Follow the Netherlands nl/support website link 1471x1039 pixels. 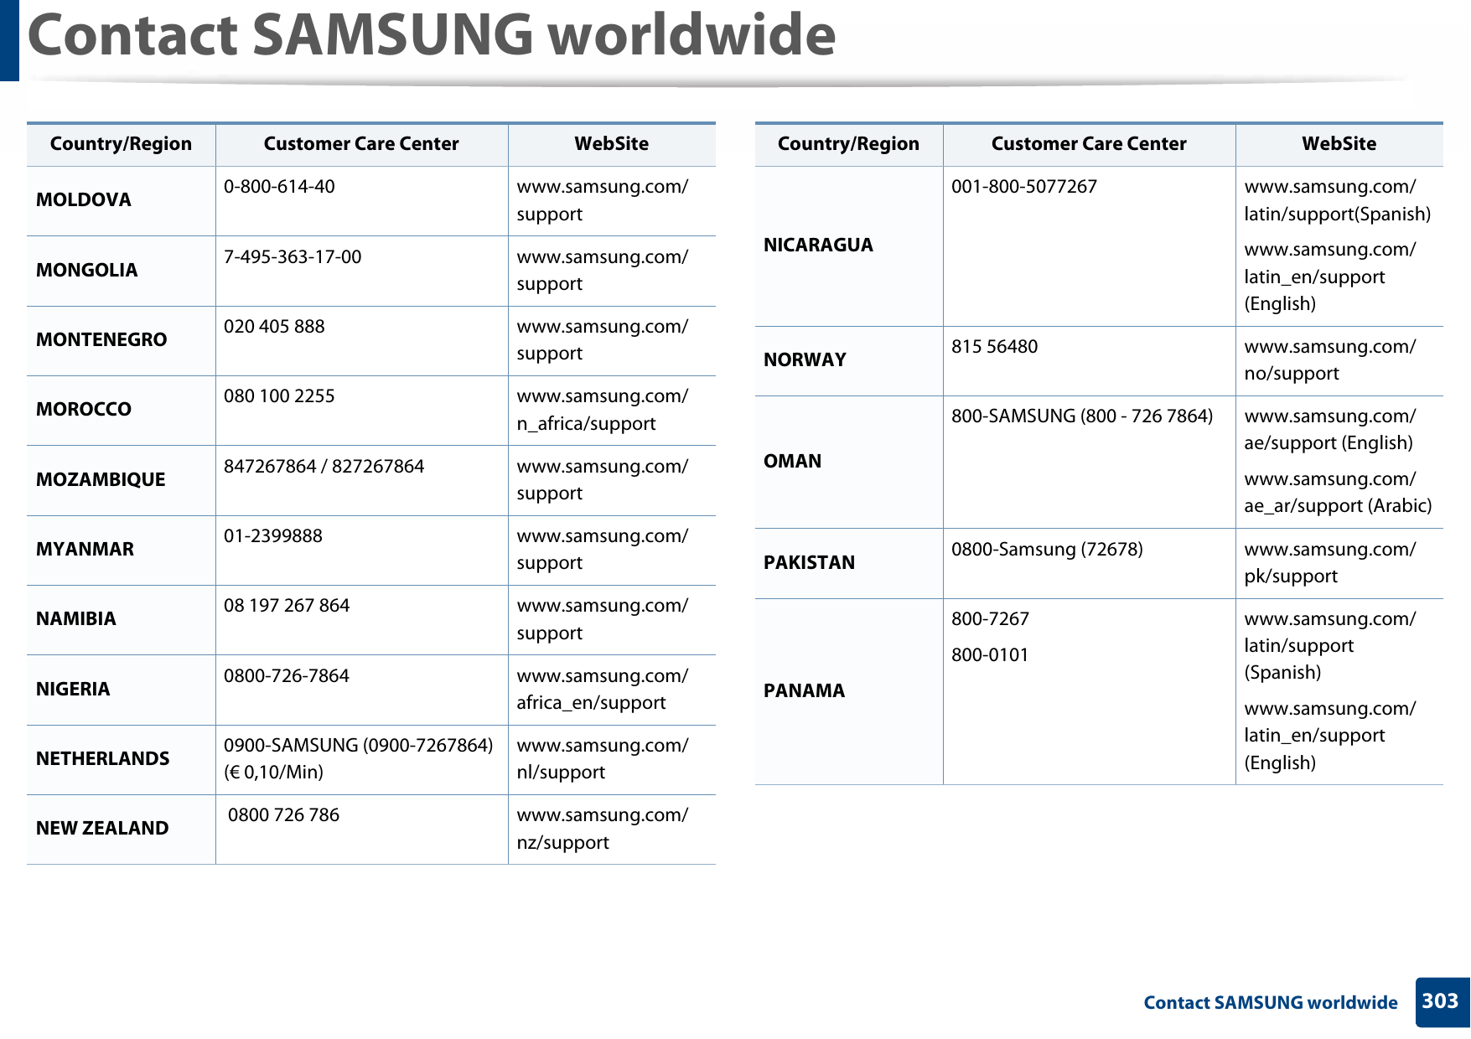click(602, 759)
